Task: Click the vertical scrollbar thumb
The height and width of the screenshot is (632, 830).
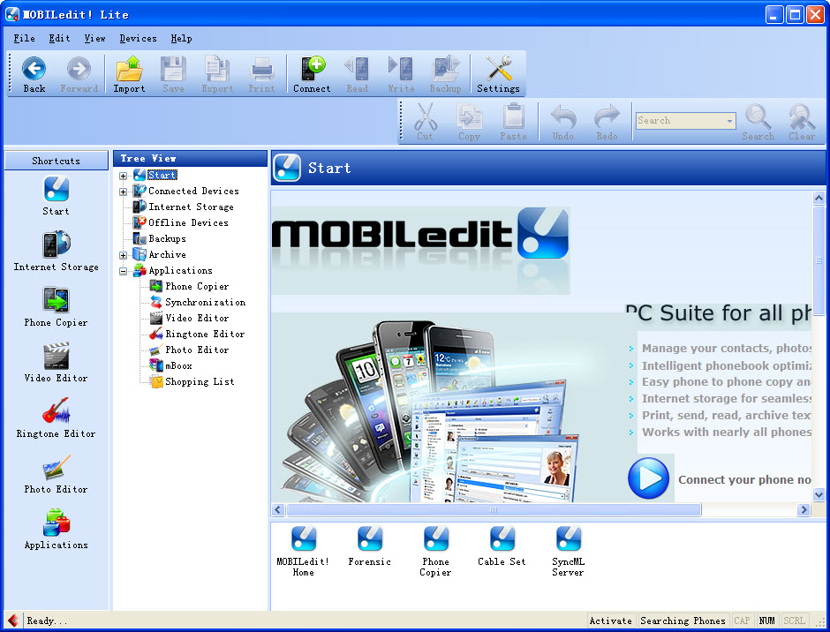Action: point(819,260)
